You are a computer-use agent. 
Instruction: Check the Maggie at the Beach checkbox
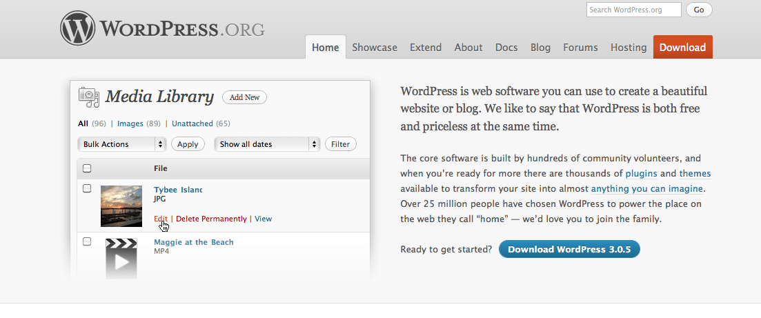coord(87,241)
